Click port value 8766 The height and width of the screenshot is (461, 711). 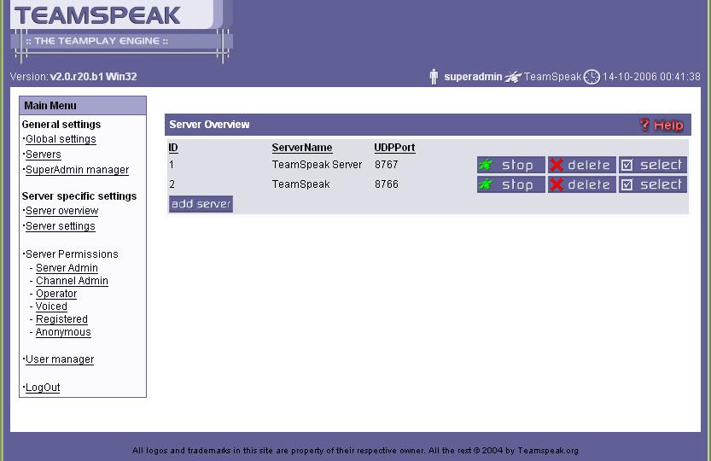pyautogui.click(x=387, y=184)
